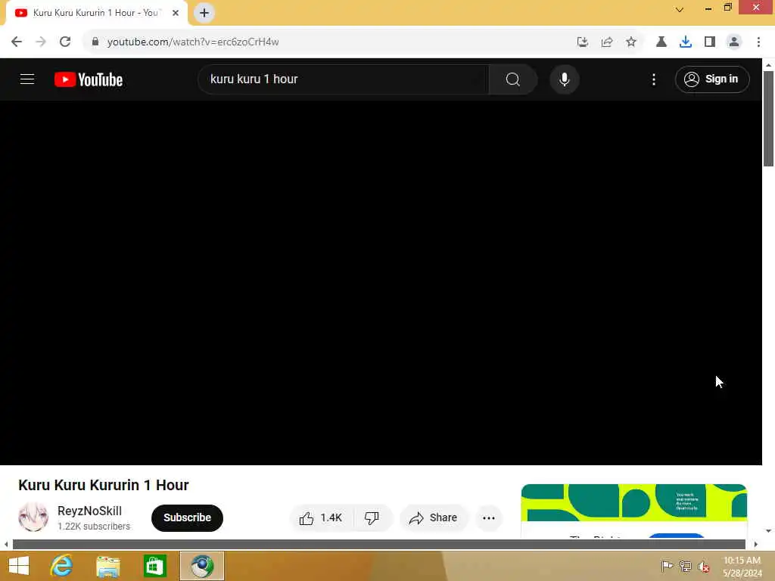Click the green sidebar ad banner
This screenshot has width=775, height=581.
coord(634,502)
